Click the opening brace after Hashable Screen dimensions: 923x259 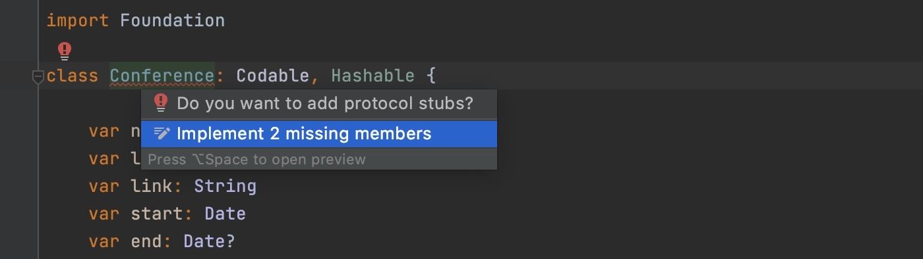pyautogui.click(x=431, y=76)
